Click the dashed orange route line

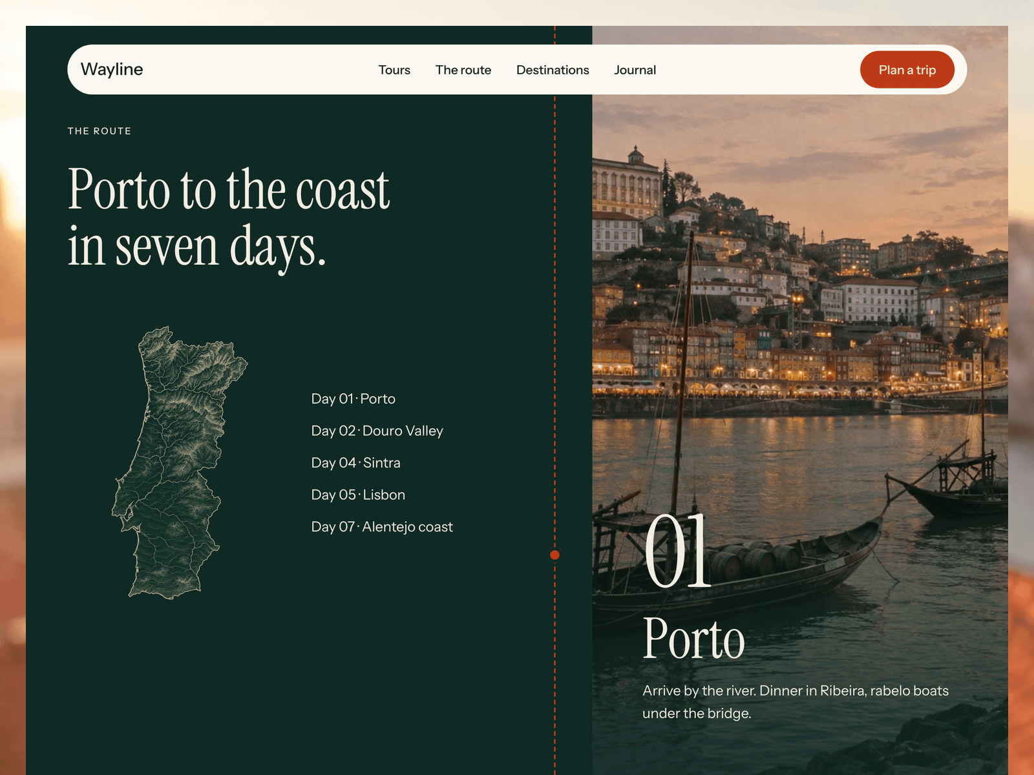[554, 323]
